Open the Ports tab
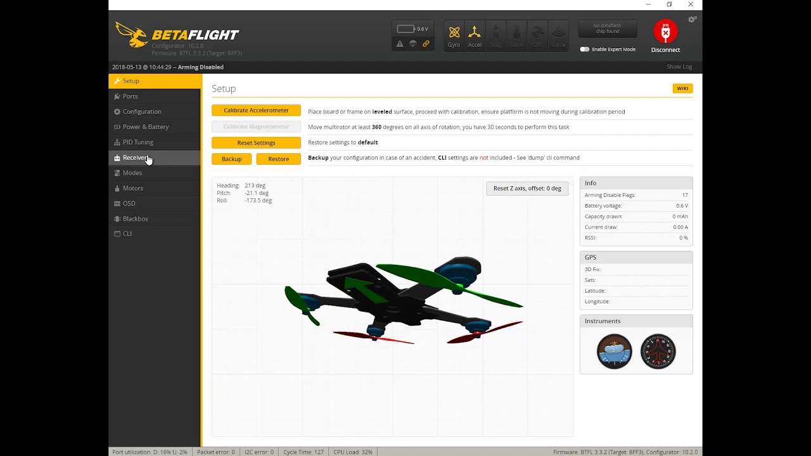Image resolution: width=811 pixels, height=456 pixels. click(x=155, y=96)
